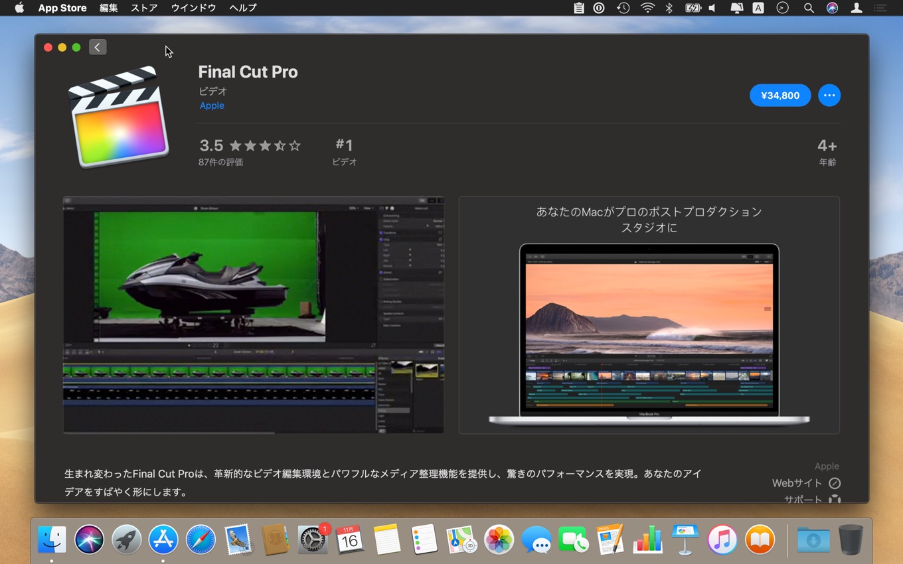Open the AirPlay display menu

tap(736, 8)
